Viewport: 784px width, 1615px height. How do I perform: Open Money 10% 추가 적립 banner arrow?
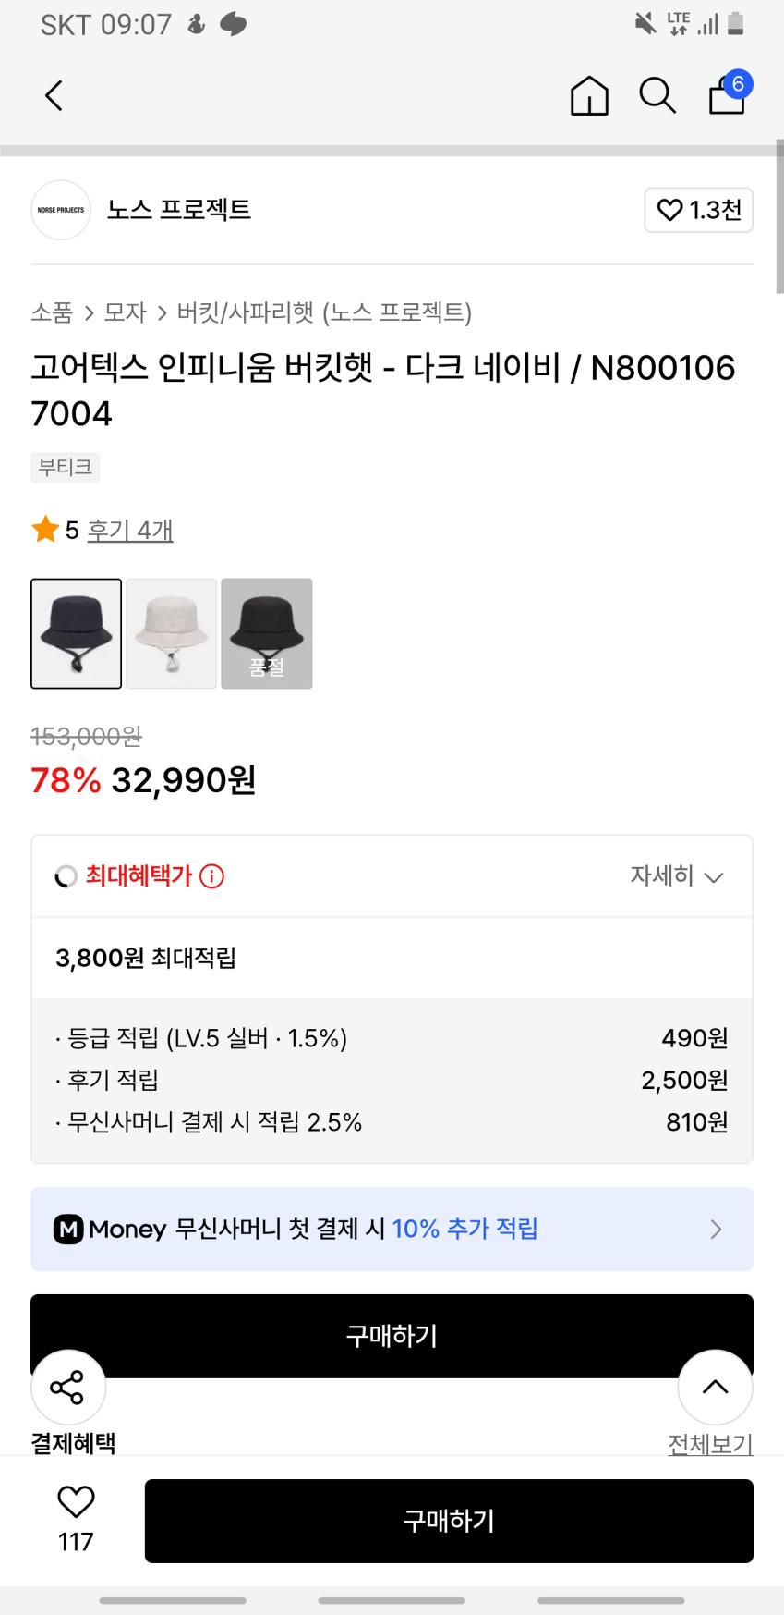[715, 1229]
